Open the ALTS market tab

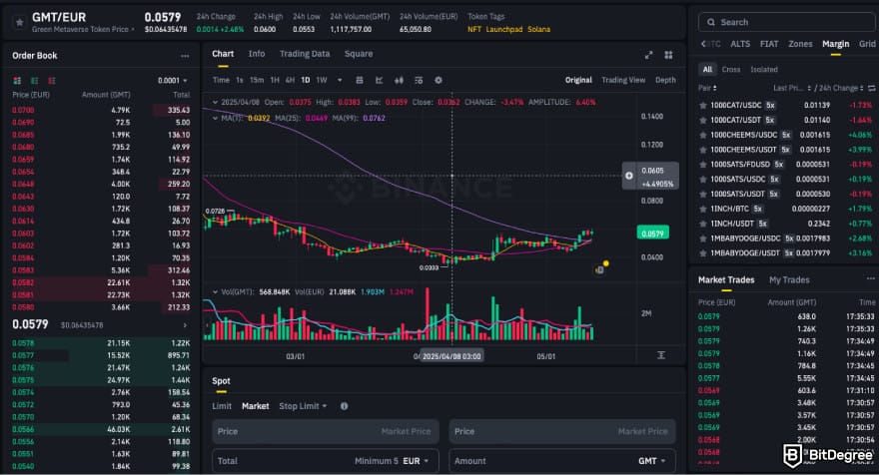pos(740,44)
